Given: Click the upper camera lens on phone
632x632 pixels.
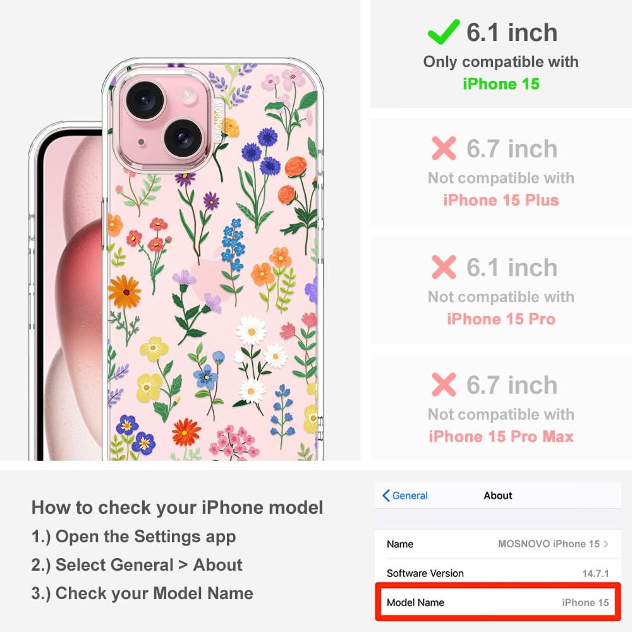Looking at the screenshot, I should pyautogui.click(x=145, y=100).
